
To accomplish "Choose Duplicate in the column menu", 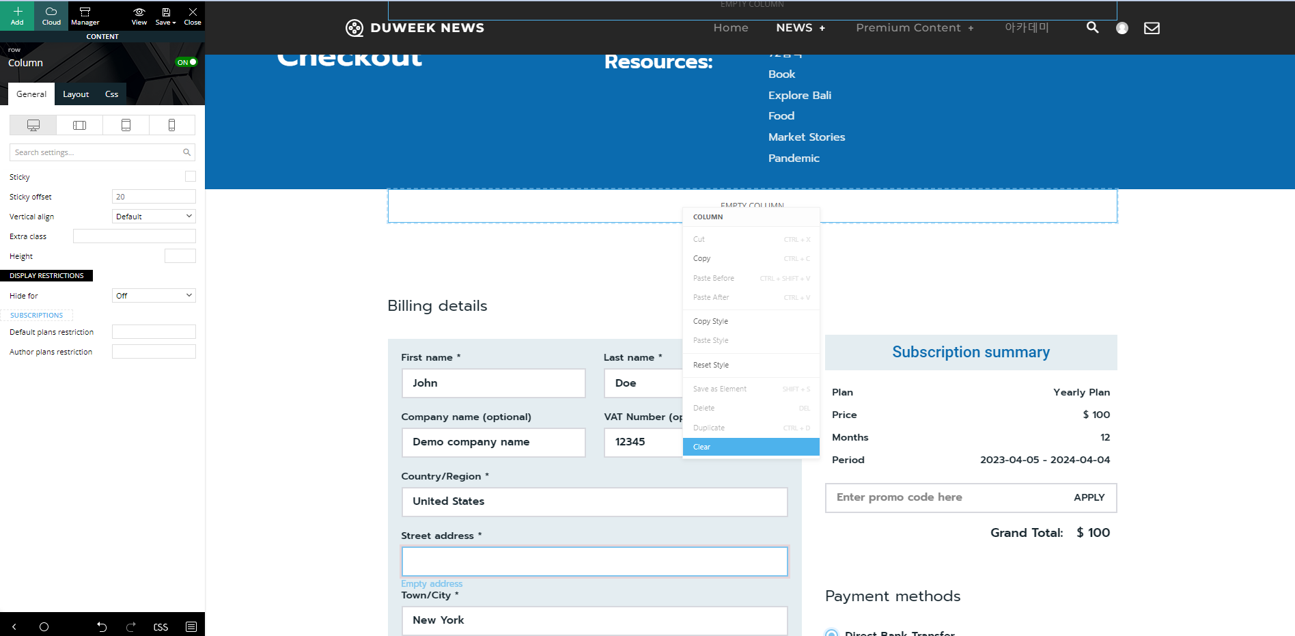I will (751, 428).
